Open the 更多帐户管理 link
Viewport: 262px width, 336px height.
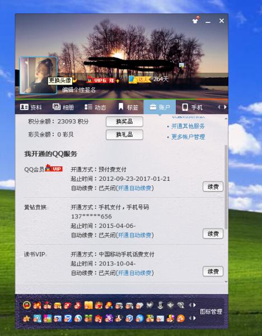(x=188, y=137)
